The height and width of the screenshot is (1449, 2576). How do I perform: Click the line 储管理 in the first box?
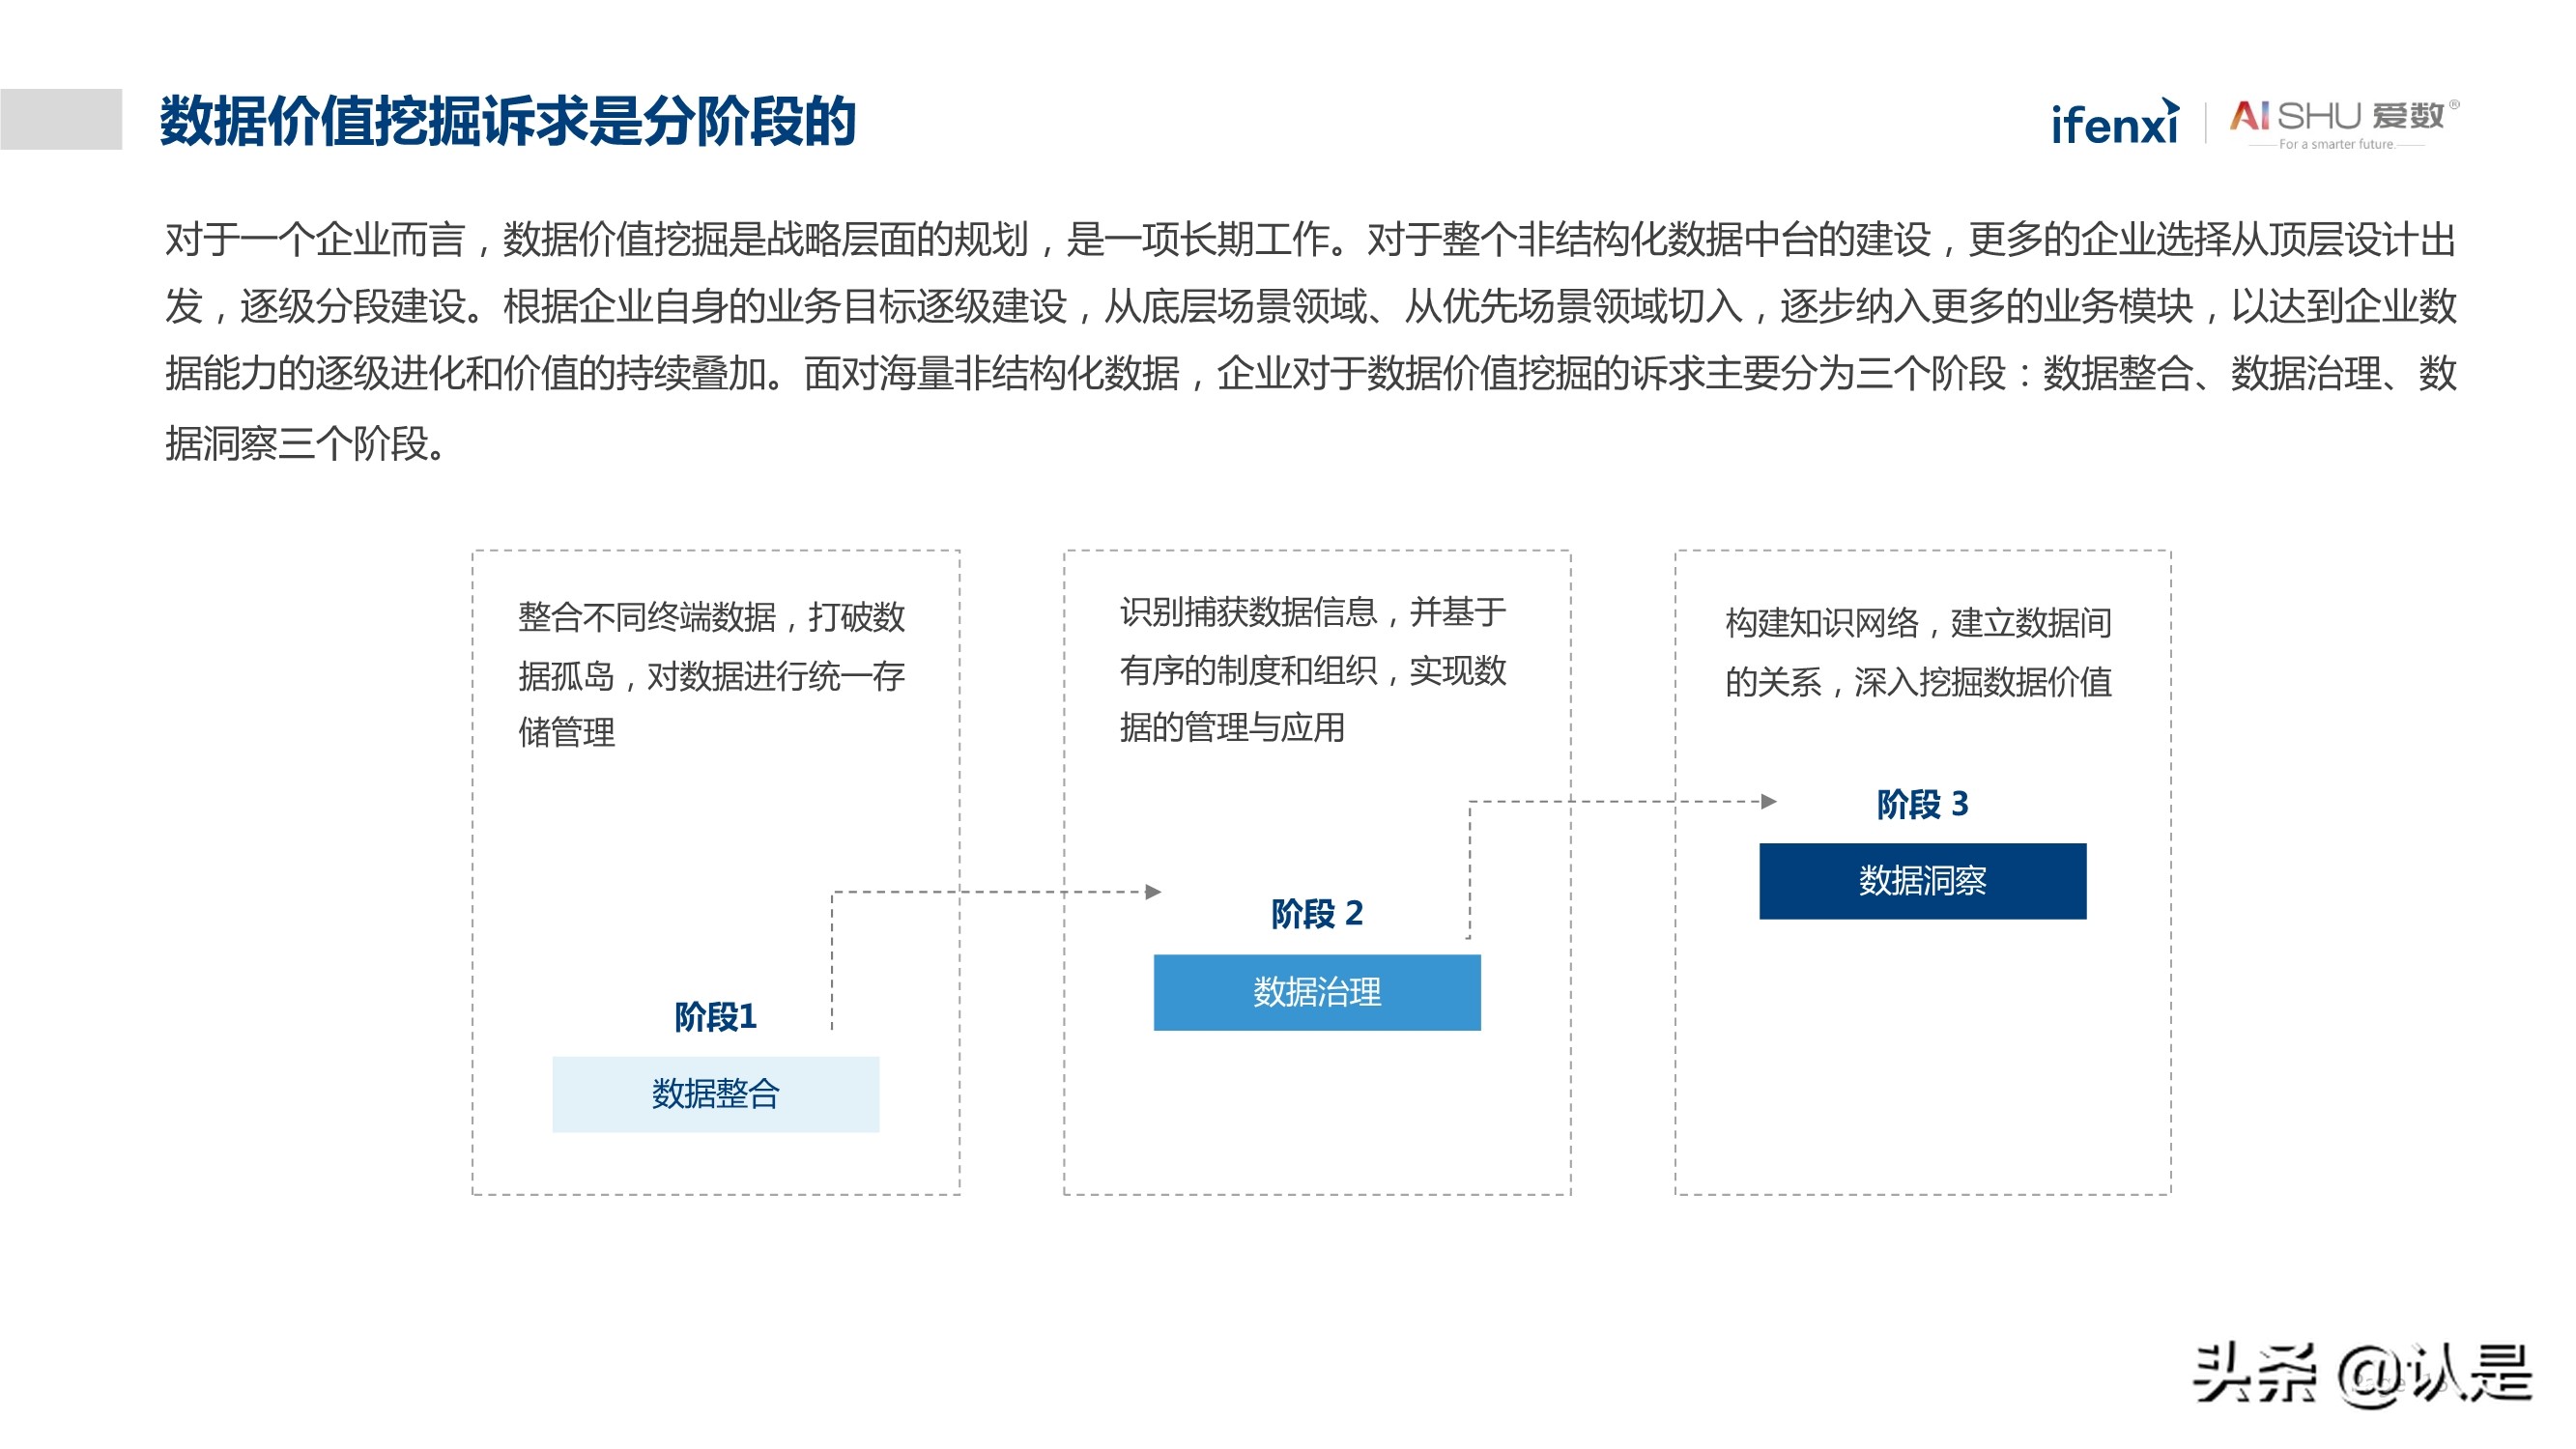click(x=566, y=732)
